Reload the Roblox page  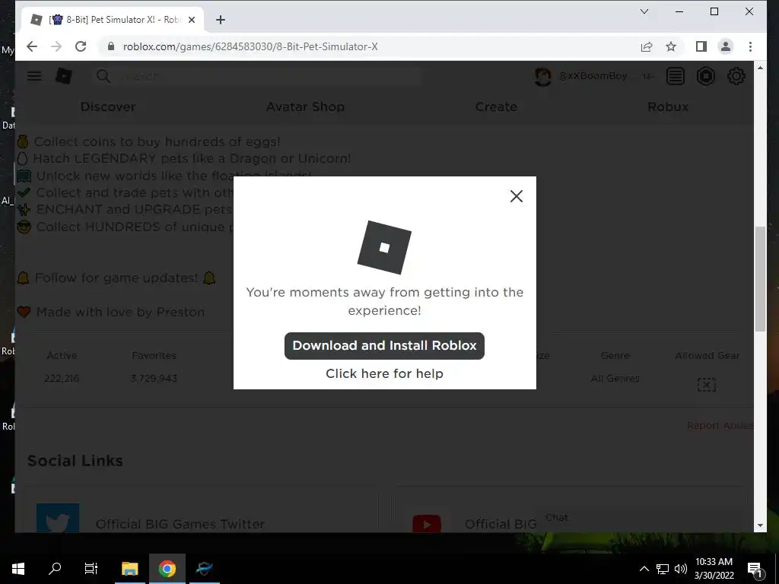click(x=81, y=46)
